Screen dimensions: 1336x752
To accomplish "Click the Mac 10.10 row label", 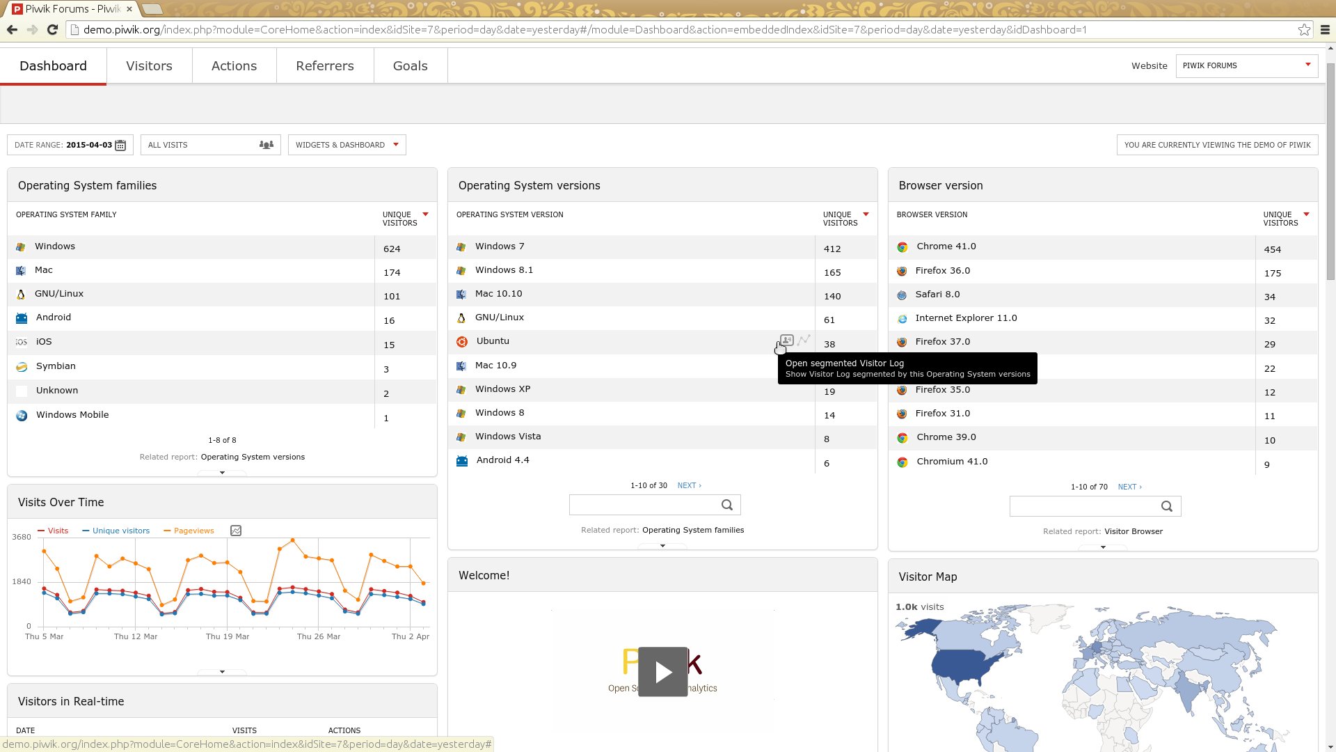I will click(x=498, y=294).
